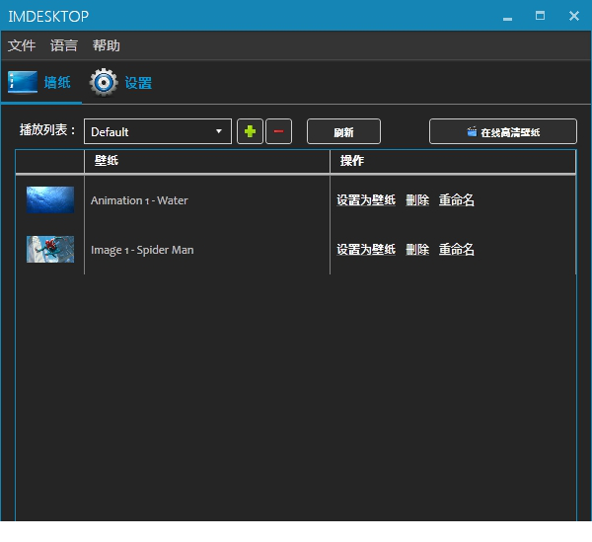Set Image 1 - Spider Man as wallpaper
The image size is (592, 542).
coord(366,250)
